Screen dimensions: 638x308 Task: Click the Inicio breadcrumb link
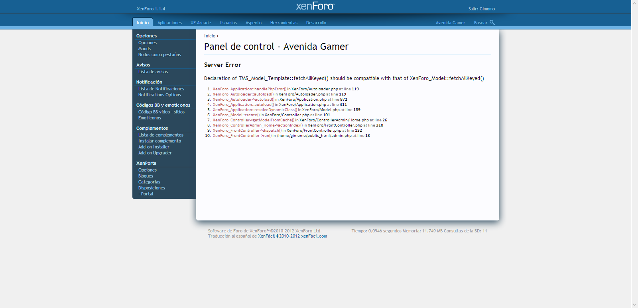(210, 36)
